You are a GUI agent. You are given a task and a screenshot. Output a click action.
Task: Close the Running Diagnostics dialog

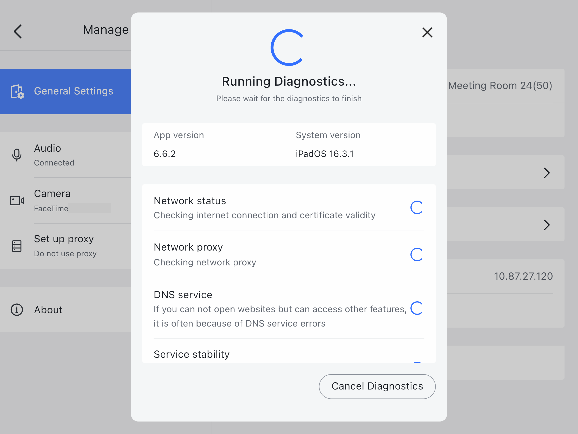tap(427, 33)
